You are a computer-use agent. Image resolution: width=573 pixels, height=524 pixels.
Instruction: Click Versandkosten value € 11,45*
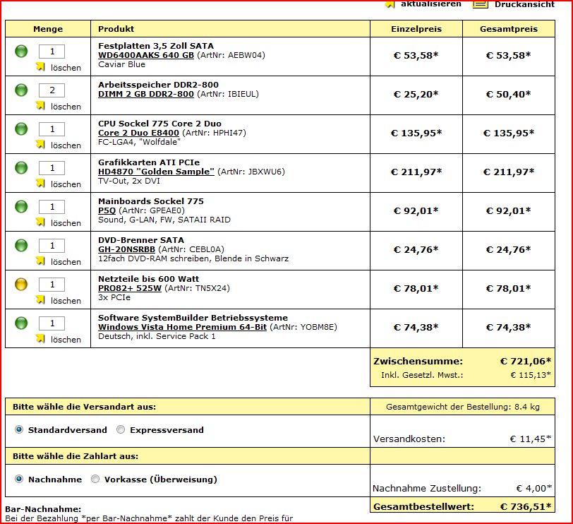(530, 439)
